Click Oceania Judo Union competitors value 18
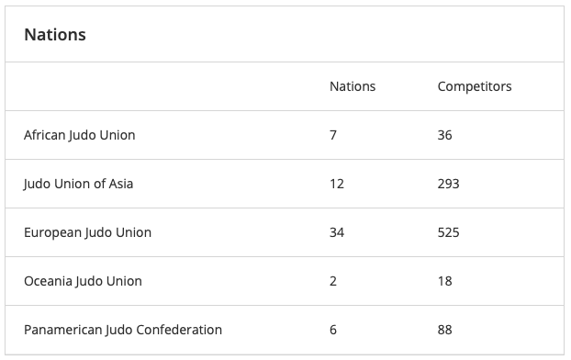Screen dimensions: 571x360 pyautogui.click(x=444, y=281)
